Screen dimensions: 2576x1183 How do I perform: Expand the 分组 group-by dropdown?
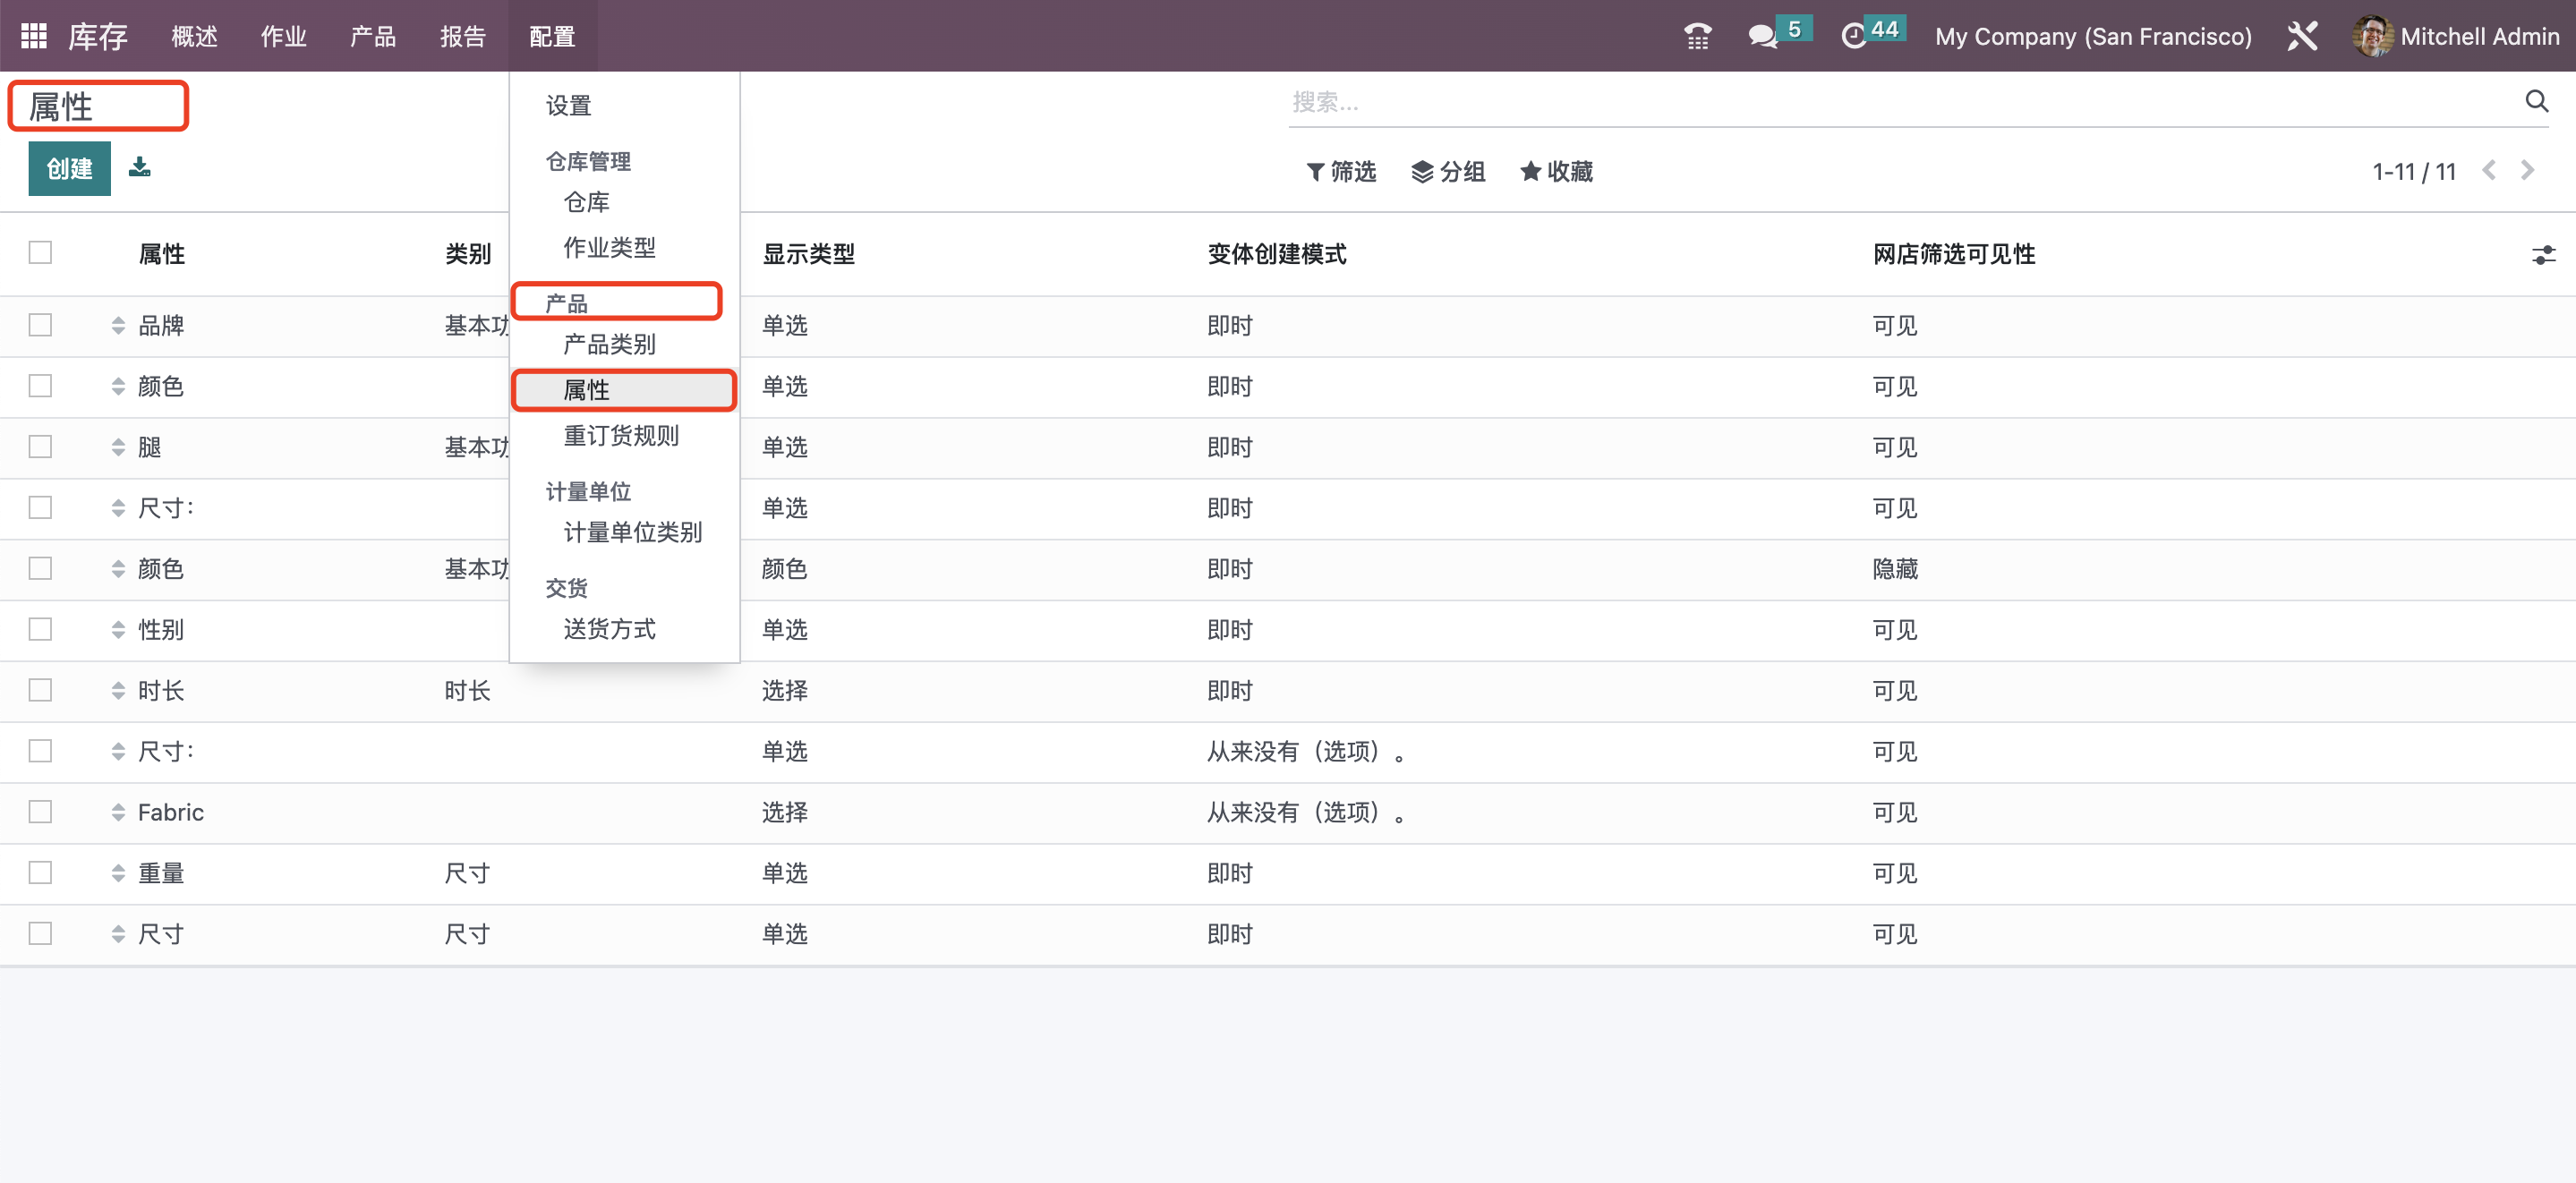pos(1447,172)
